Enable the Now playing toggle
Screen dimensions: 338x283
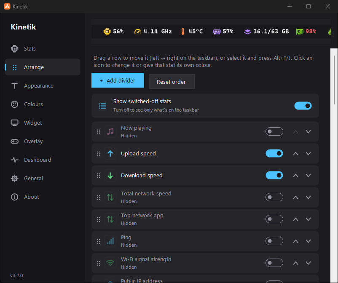tap(274, 131)
